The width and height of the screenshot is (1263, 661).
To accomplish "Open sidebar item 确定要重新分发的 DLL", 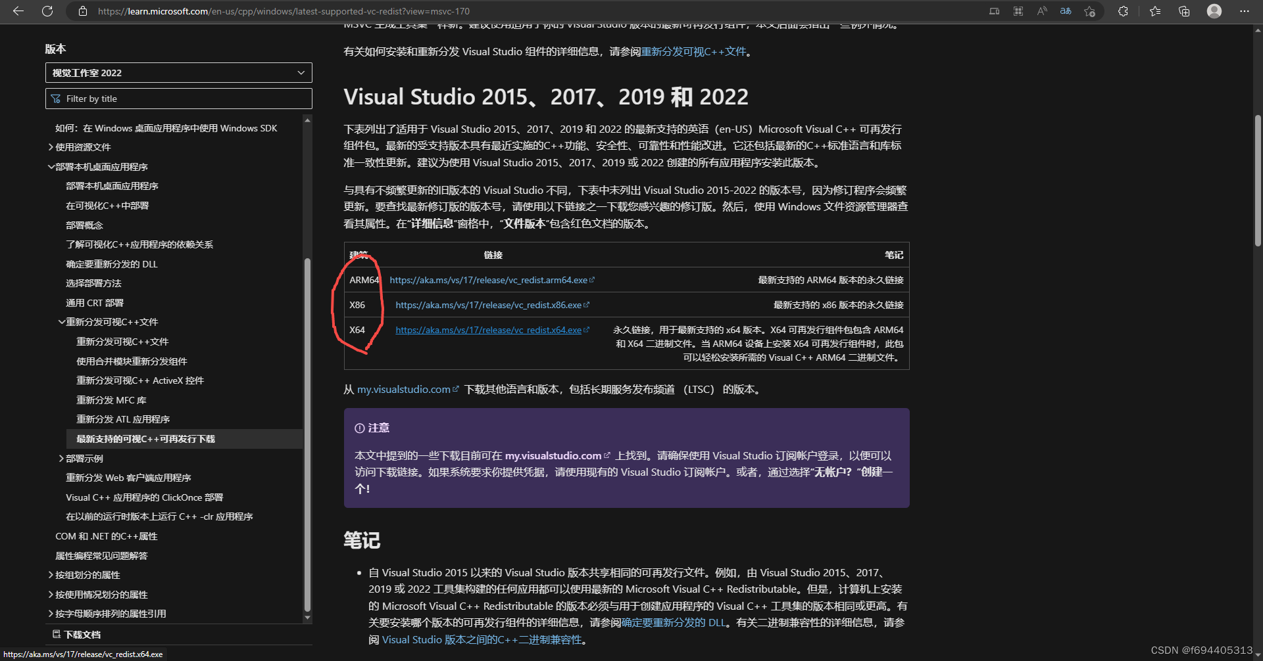I will tap(112, 264).
